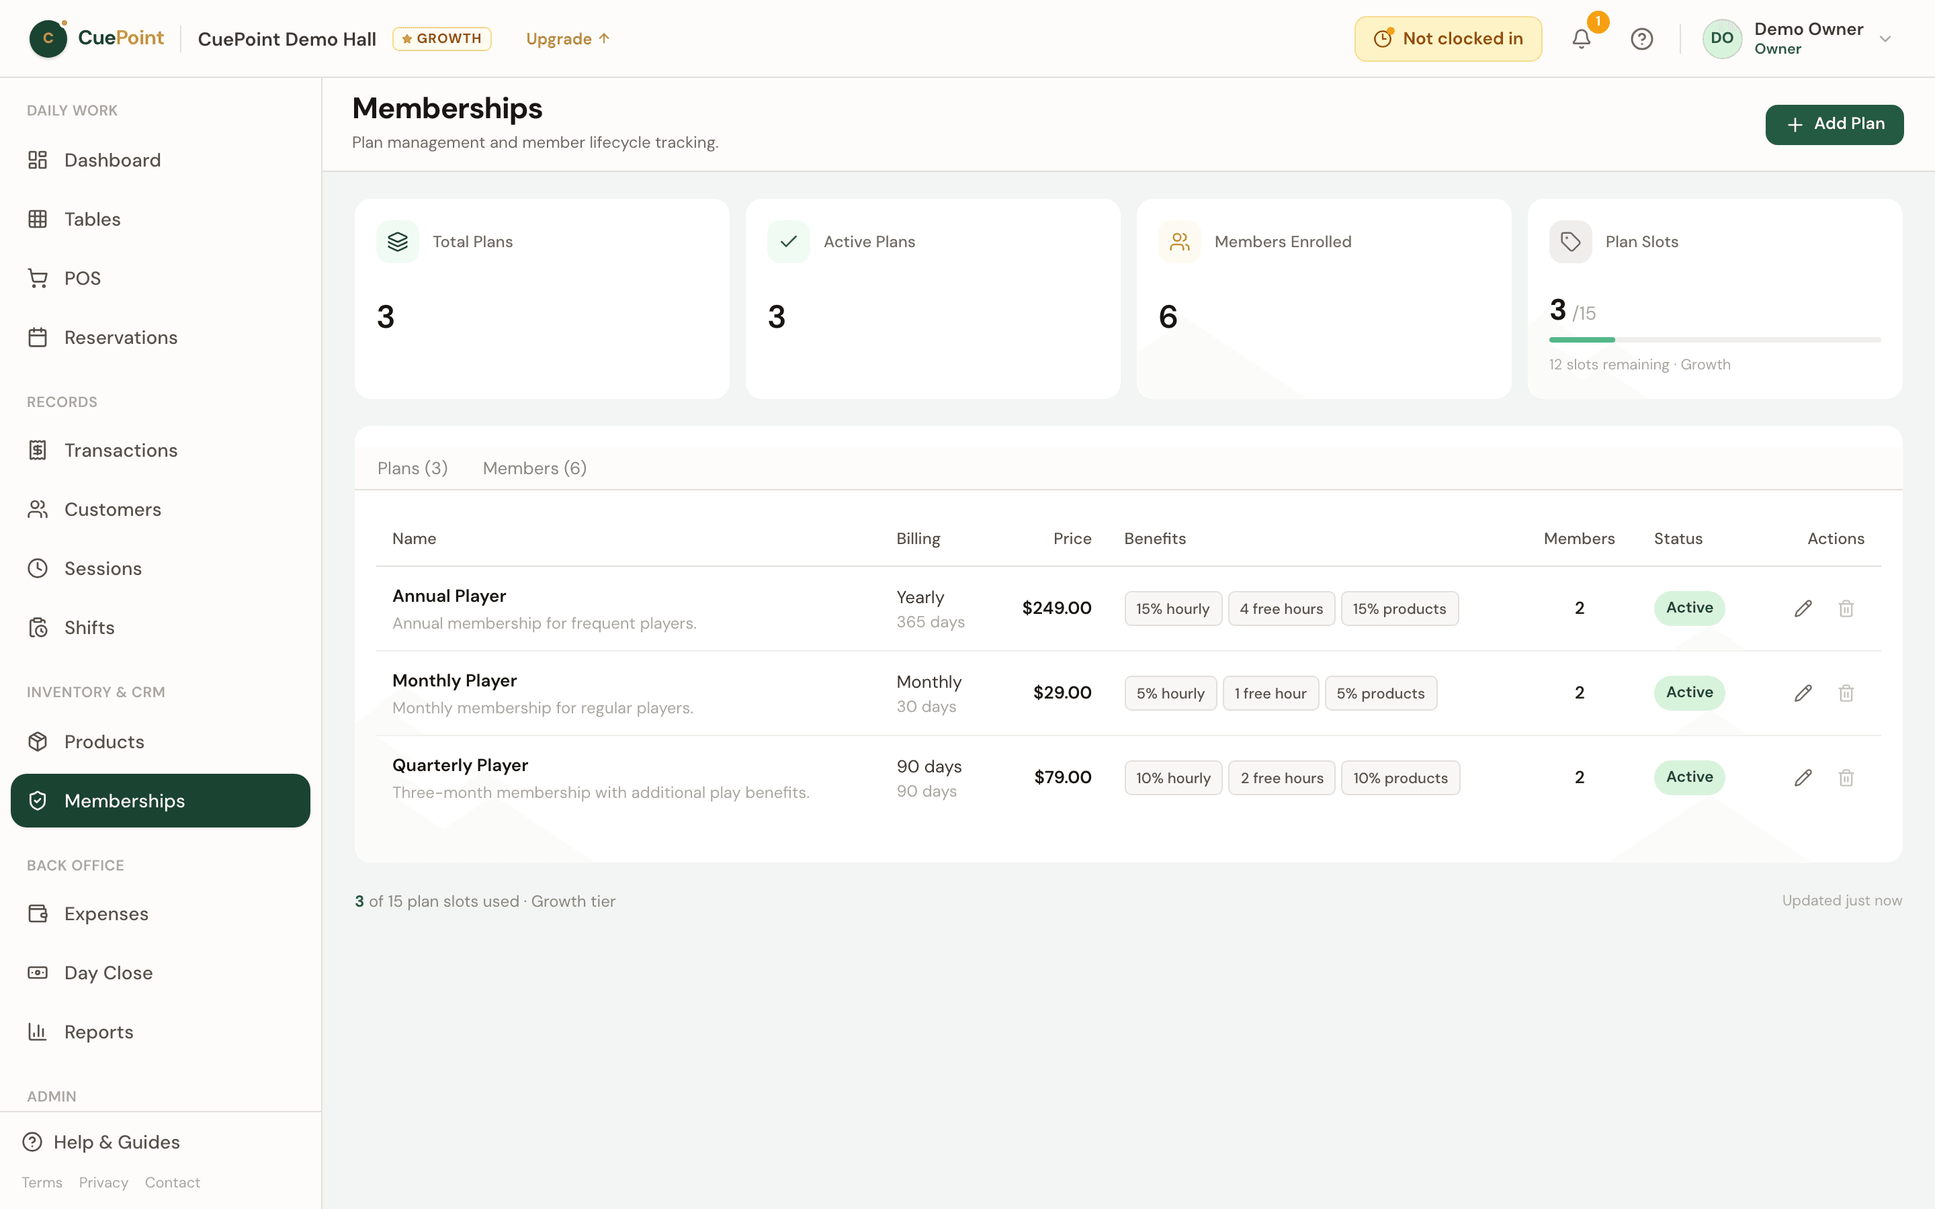Click the Customers people icon in sidebar
Screen dimensions: 1935x1209
38,509
